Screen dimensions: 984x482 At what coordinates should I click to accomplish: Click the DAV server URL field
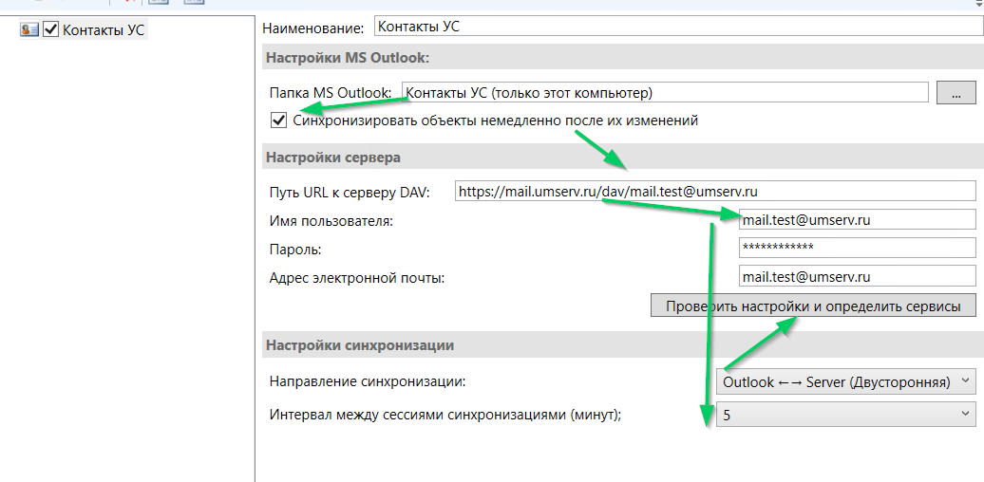[714, 192]
